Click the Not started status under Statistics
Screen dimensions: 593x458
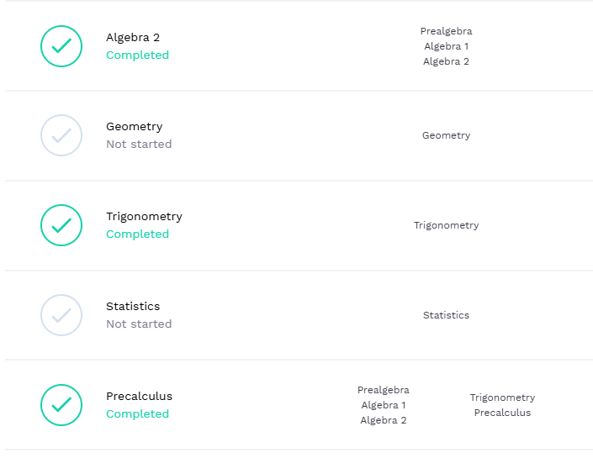coord(139,324)
